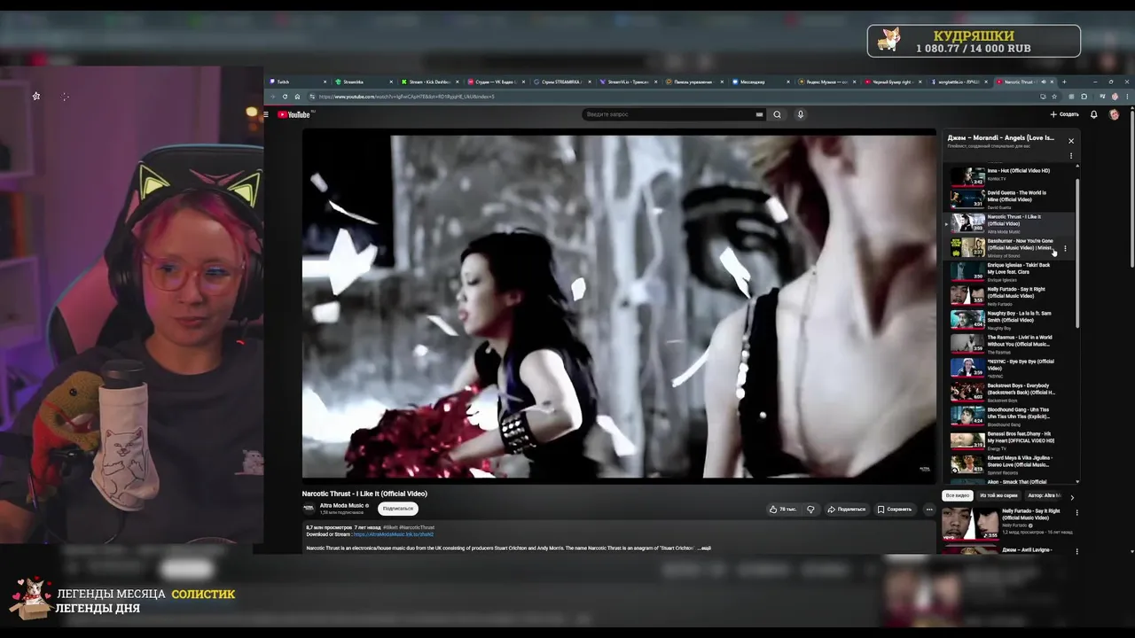Play Edward Maya - Stereo Love
Image resolution: width=1135 pixels, height=638 pixels.
pos(1010,463)
